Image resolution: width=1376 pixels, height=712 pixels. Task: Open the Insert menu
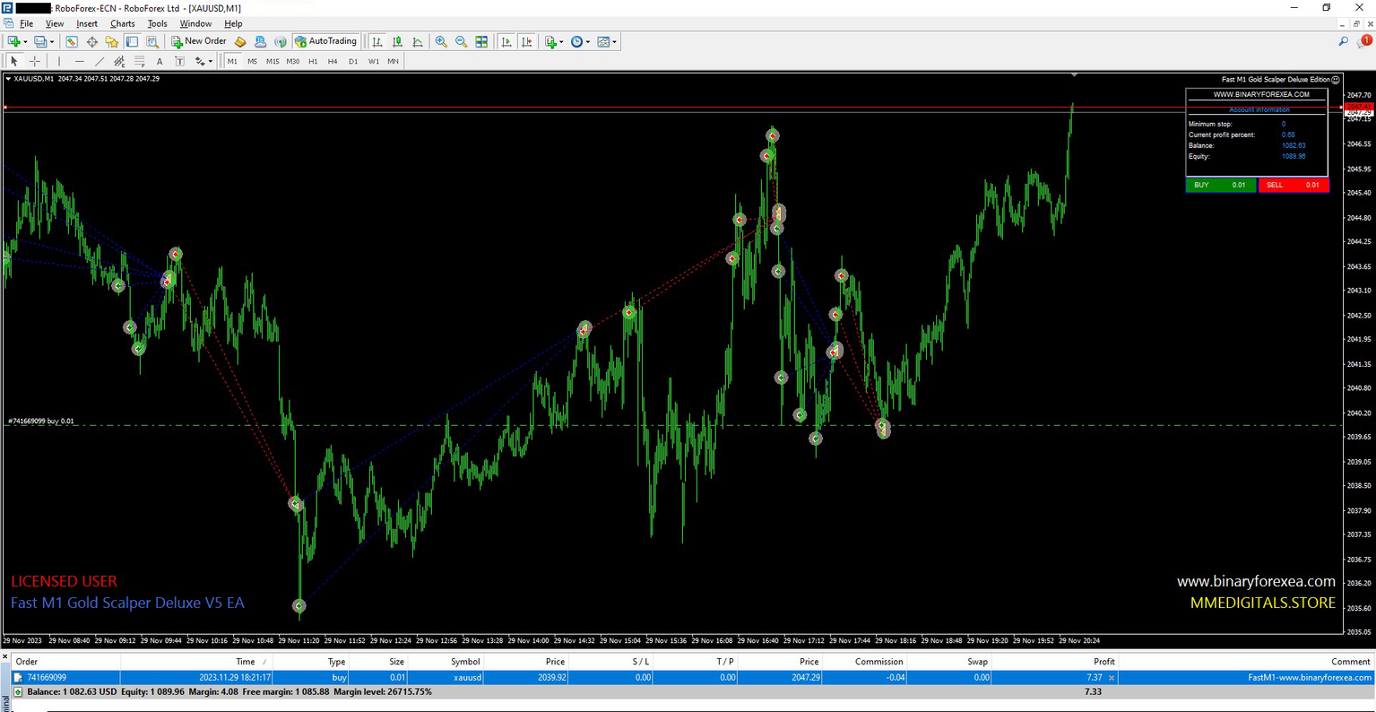coord(87,23)
